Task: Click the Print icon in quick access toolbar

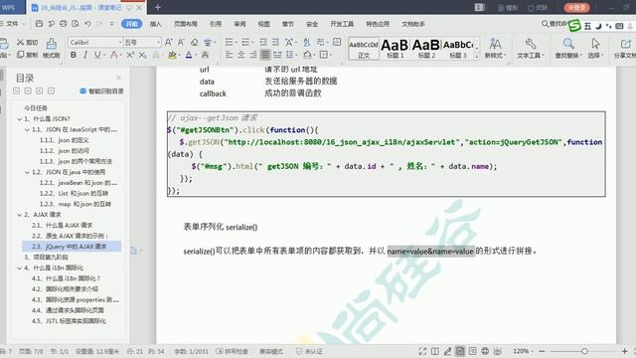Action: pos(64,24)
